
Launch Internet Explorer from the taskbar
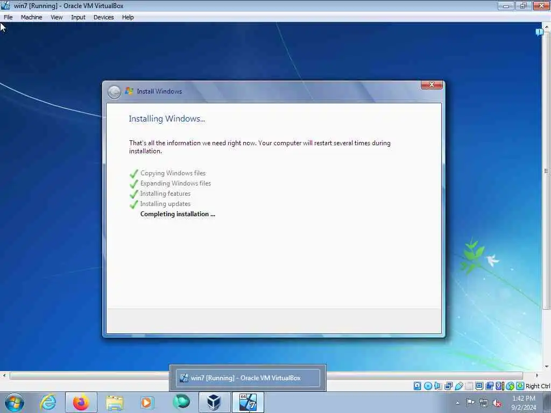(48, 402)
